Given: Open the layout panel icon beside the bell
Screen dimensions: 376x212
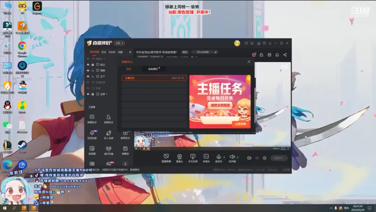Looking at the screenshot, I should pyautogui.click(x=269, y=55).
